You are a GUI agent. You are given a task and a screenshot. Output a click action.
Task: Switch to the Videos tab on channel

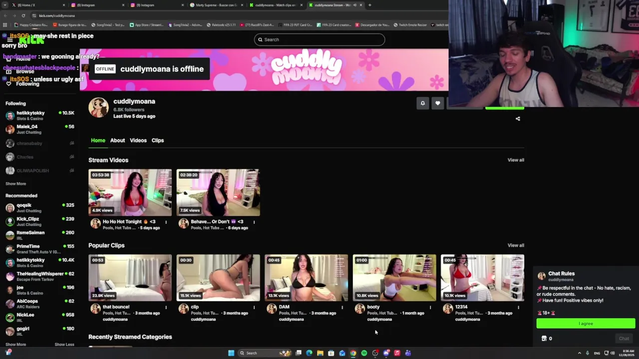click(x=138, y=140)
